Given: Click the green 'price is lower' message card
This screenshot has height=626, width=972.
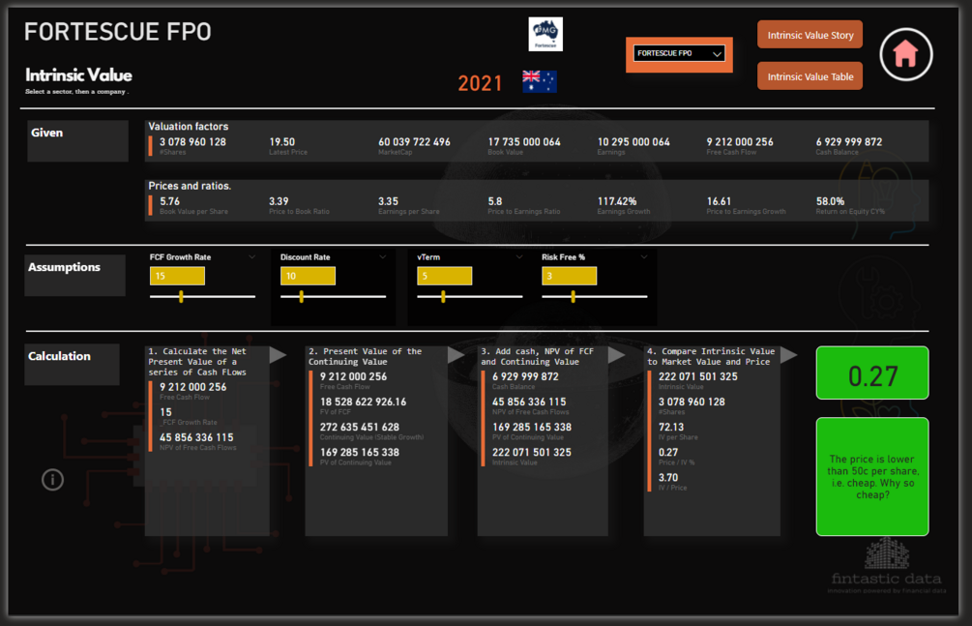Looking at the screenshot, I should coord(872,476).
